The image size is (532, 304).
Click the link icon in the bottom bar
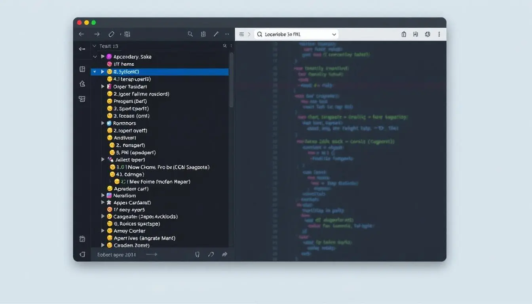click(211, 255)
